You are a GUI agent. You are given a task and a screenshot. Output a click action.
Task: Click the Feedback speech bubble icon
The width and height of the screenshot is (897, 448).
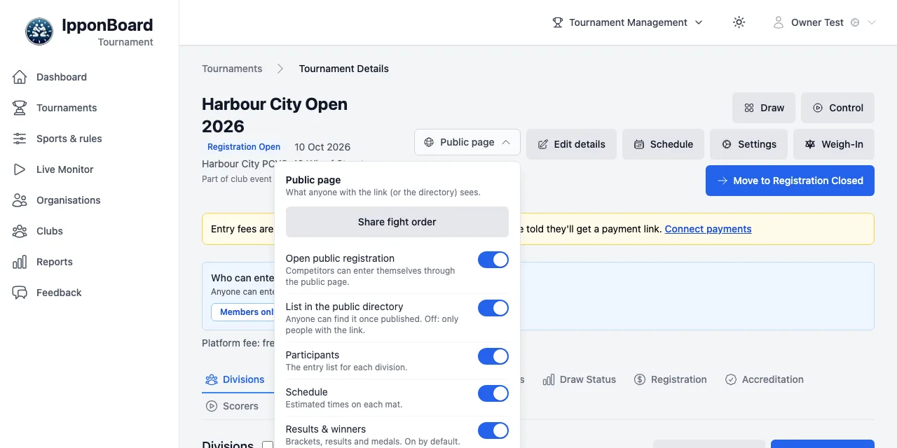pyautogui.click(x=20, y=293)
